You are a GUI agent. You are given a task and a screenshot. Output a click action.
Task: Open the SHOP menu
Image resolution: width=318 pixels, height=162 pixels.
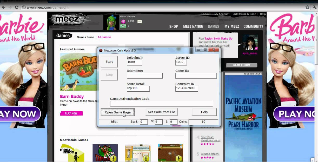pos(174,26)
